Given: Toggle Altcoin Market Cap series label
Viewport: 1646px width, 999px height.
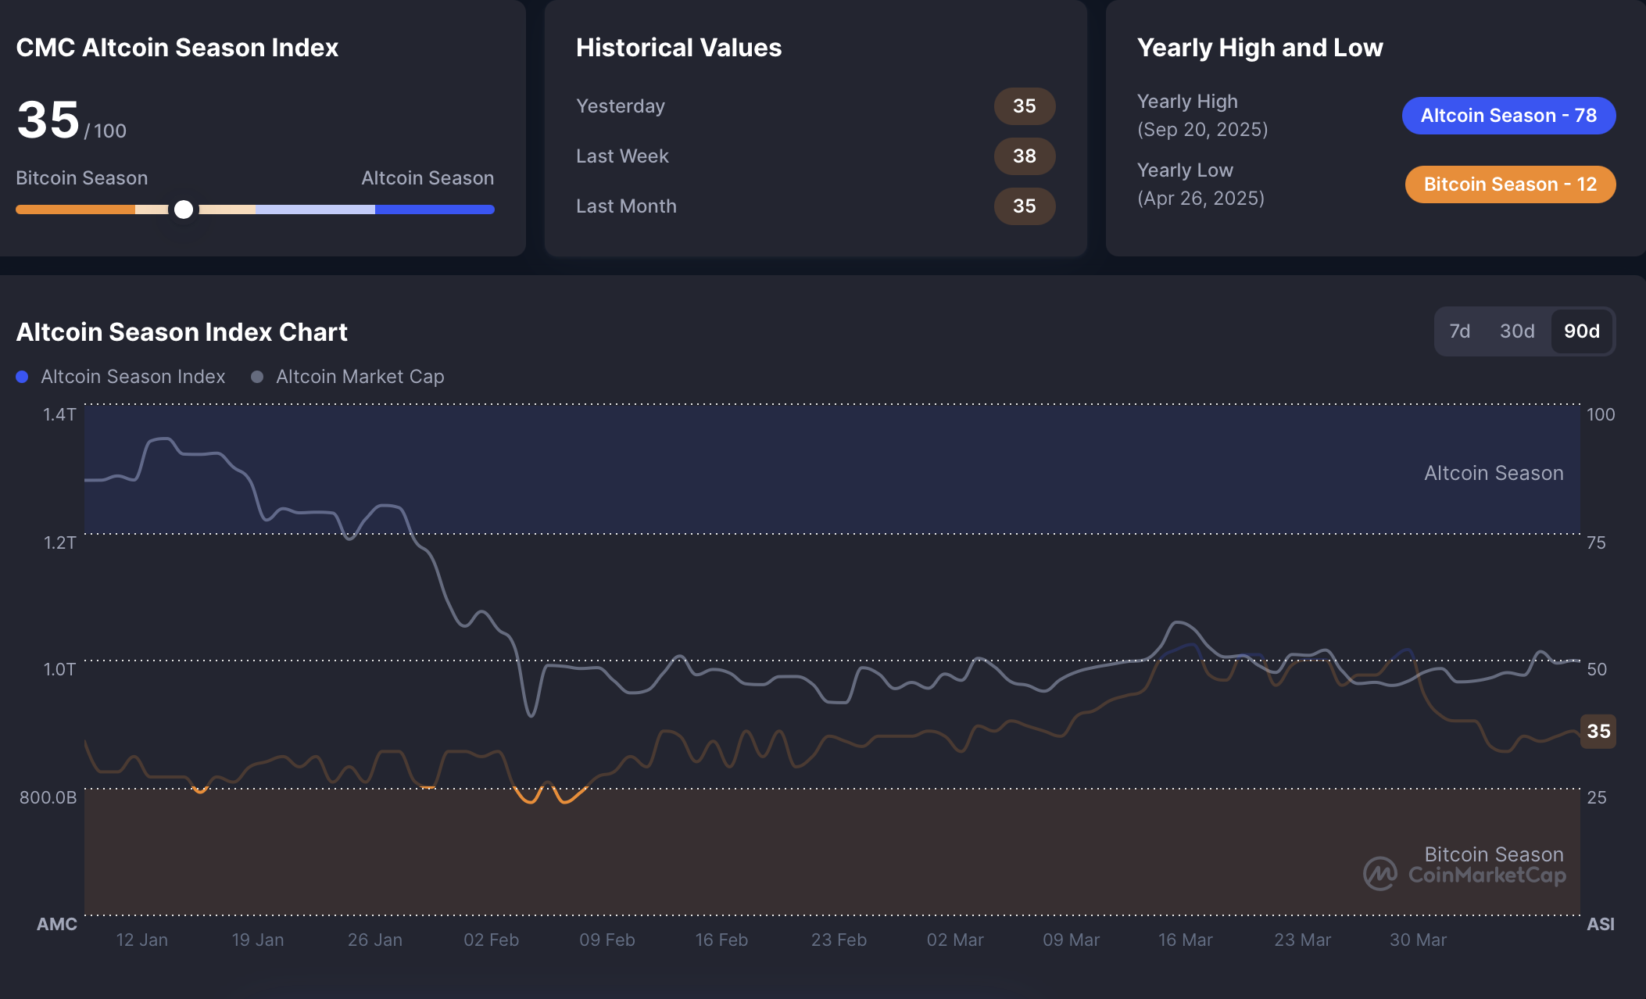Looking at the screenshot, I should 360,377.
